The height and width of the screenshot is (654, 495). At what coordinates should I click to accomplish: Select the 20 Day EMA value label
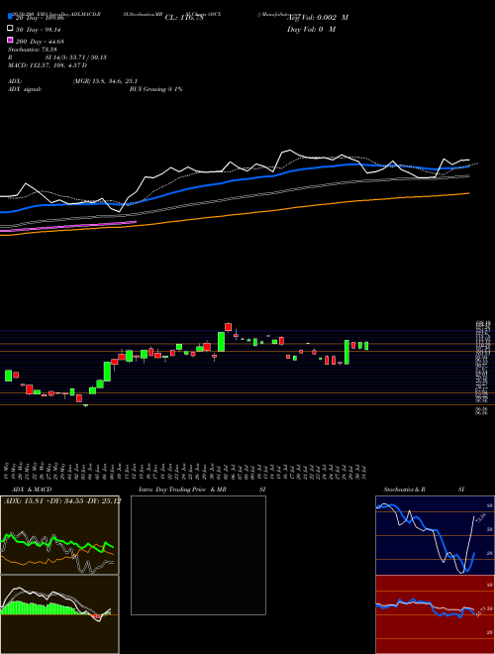[x=40, y=18]
